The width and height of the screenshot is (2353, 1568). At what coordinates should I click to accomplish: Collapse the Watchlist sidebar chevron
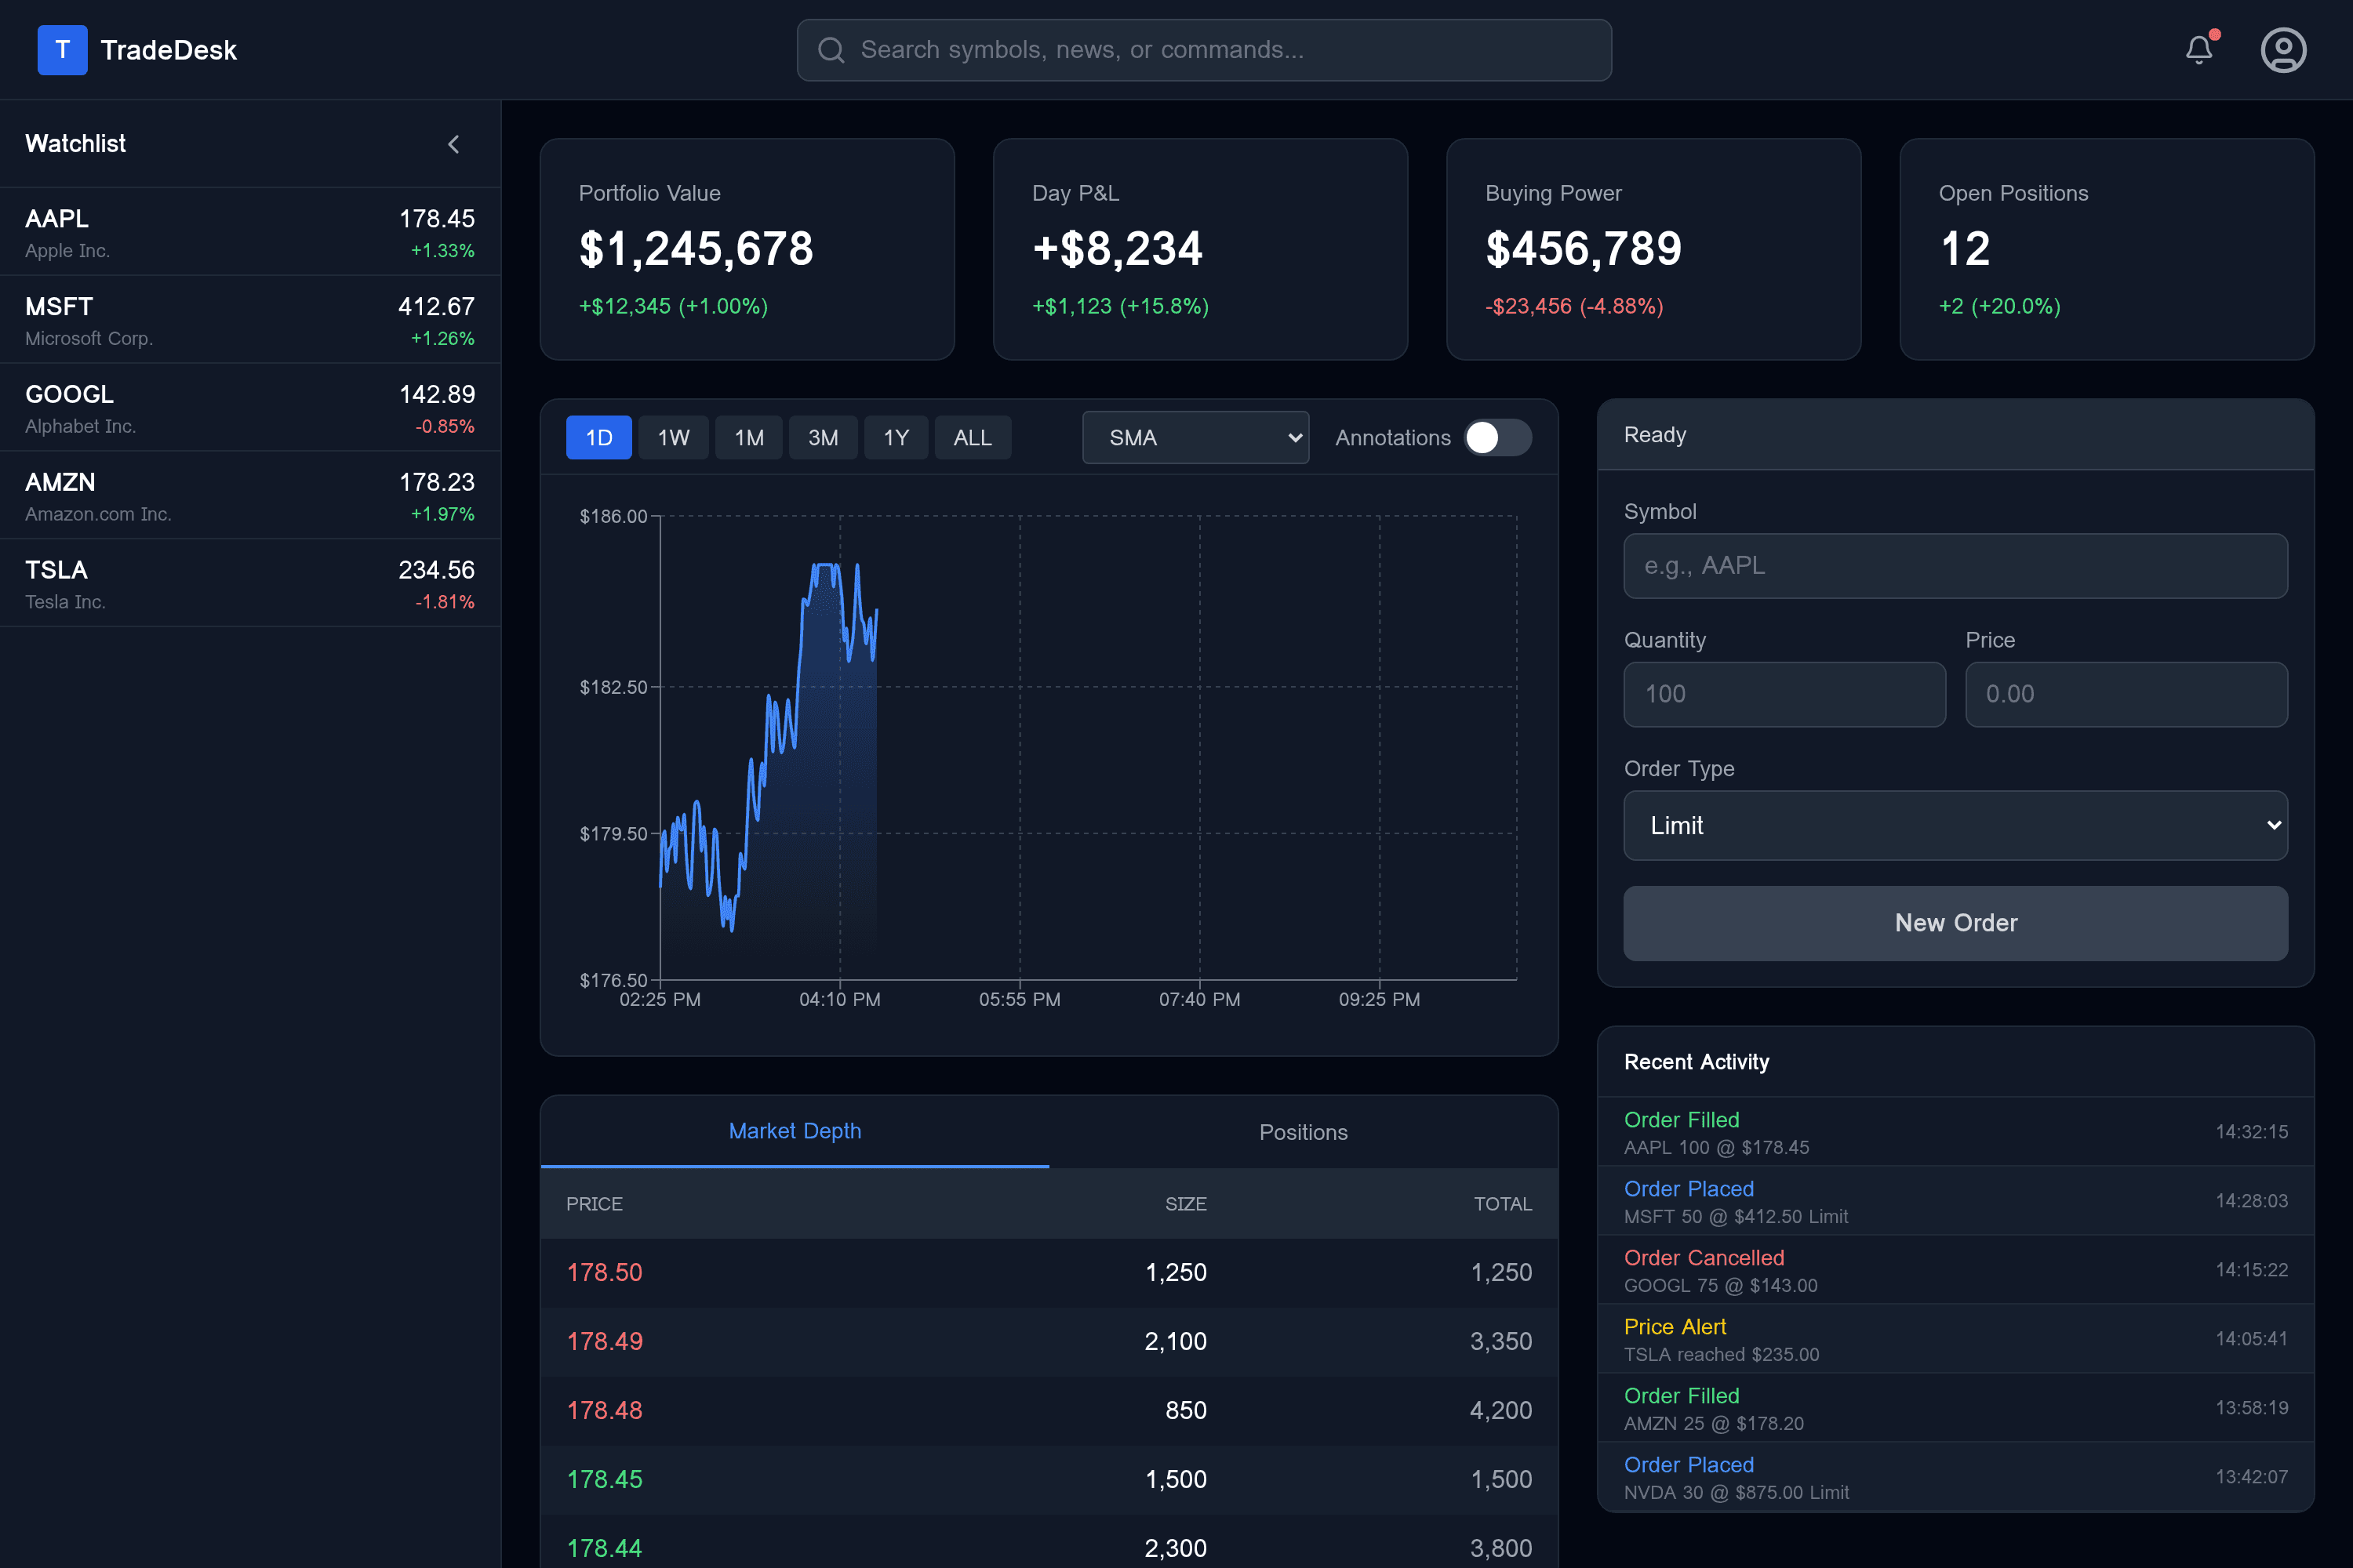[454, 144]
